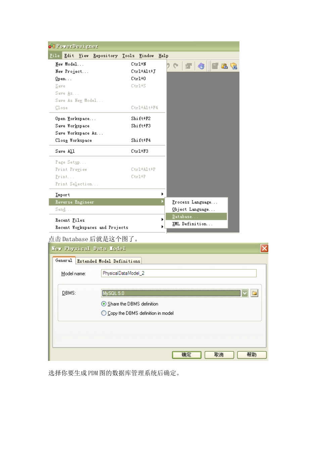Select Process Language... submenu item
Image resolution: width=319 pixels, height=452 pixels.
[x=196, y=202]
